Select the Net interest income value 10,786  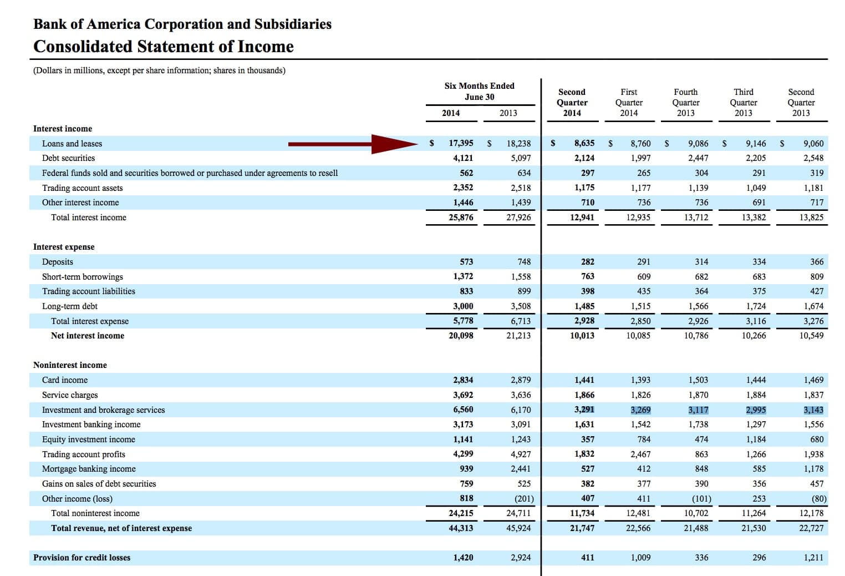[696, 336]
